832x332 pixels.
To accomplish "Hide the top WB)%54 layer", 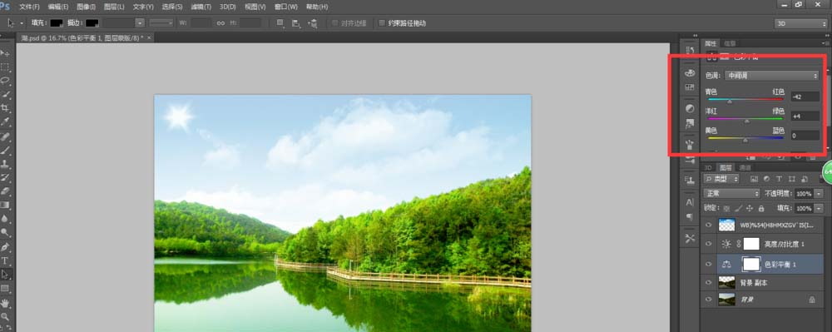I will tap(707, 225).
